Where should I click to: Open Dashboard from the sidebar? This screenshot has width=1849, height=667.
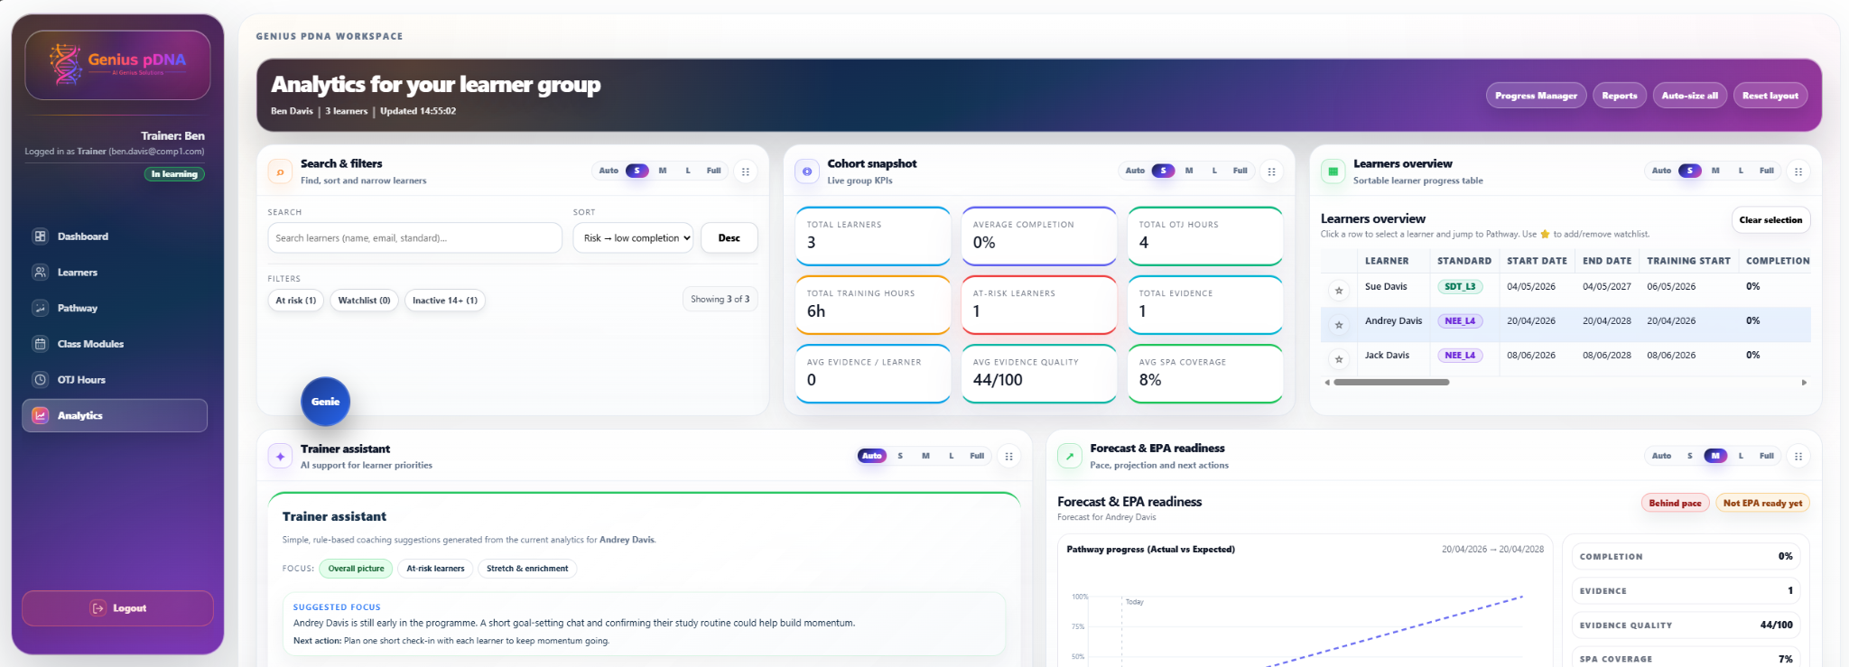click(115, 236)
